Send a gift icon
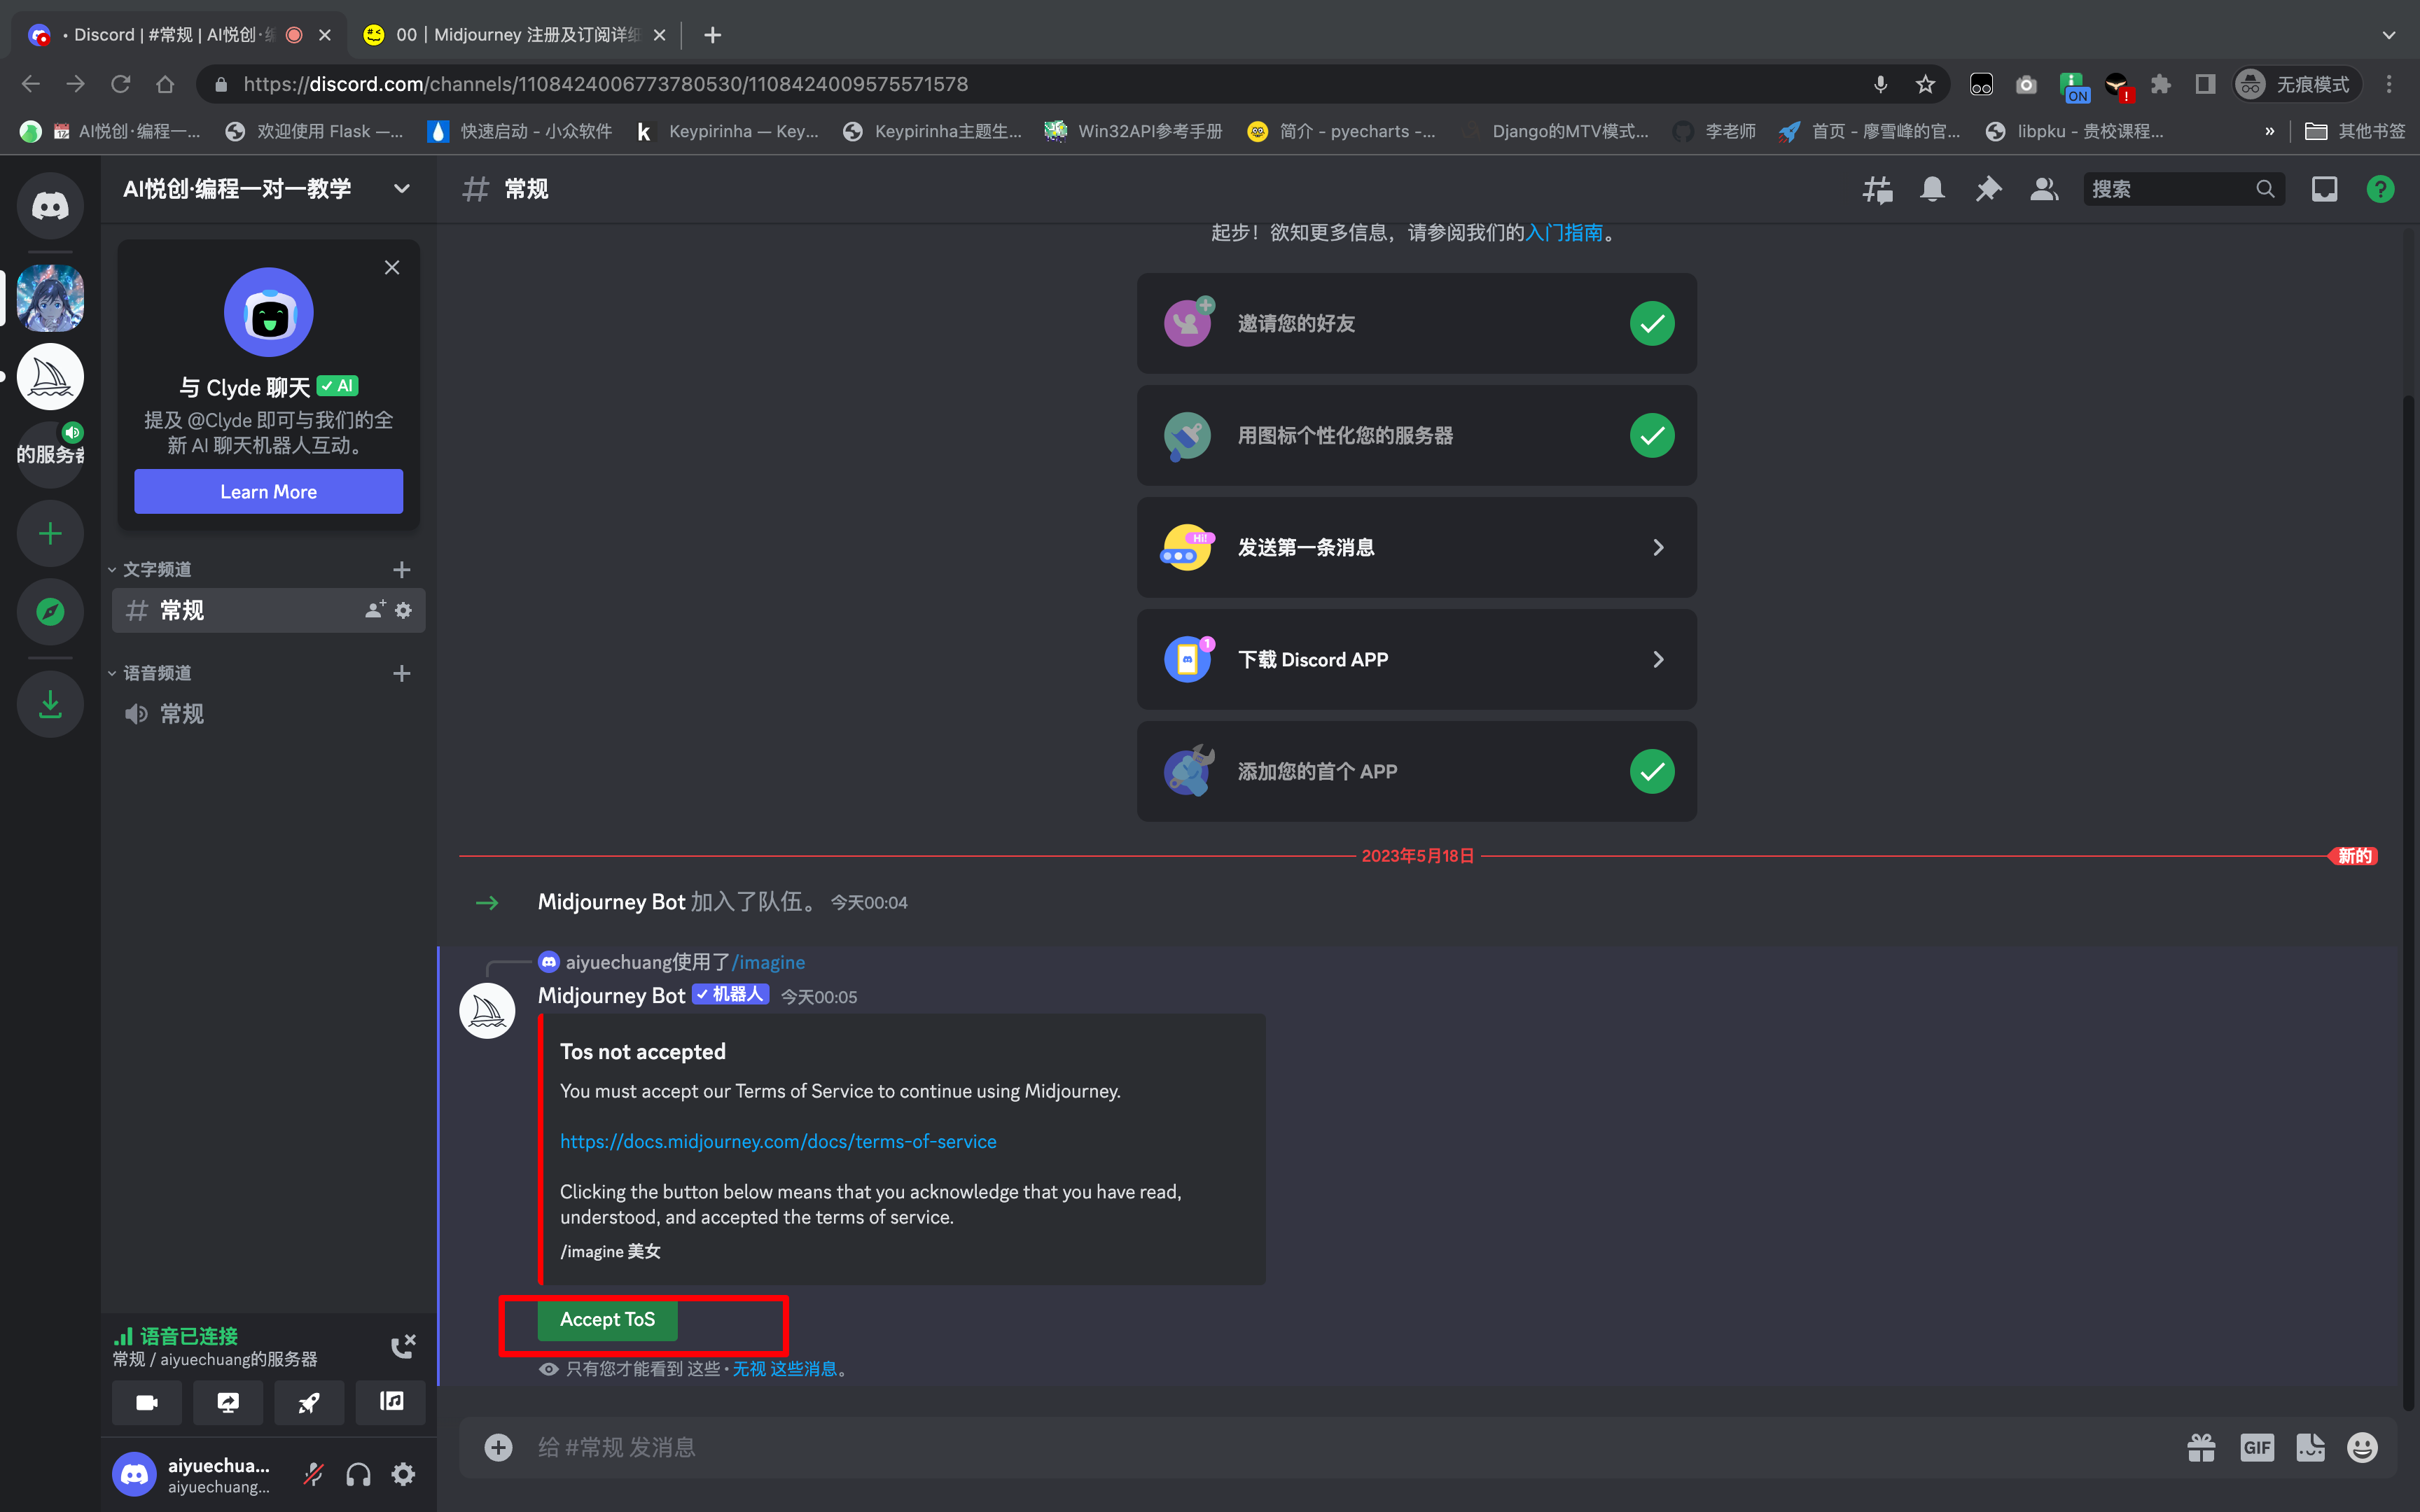 (x=2201, y=1447)
